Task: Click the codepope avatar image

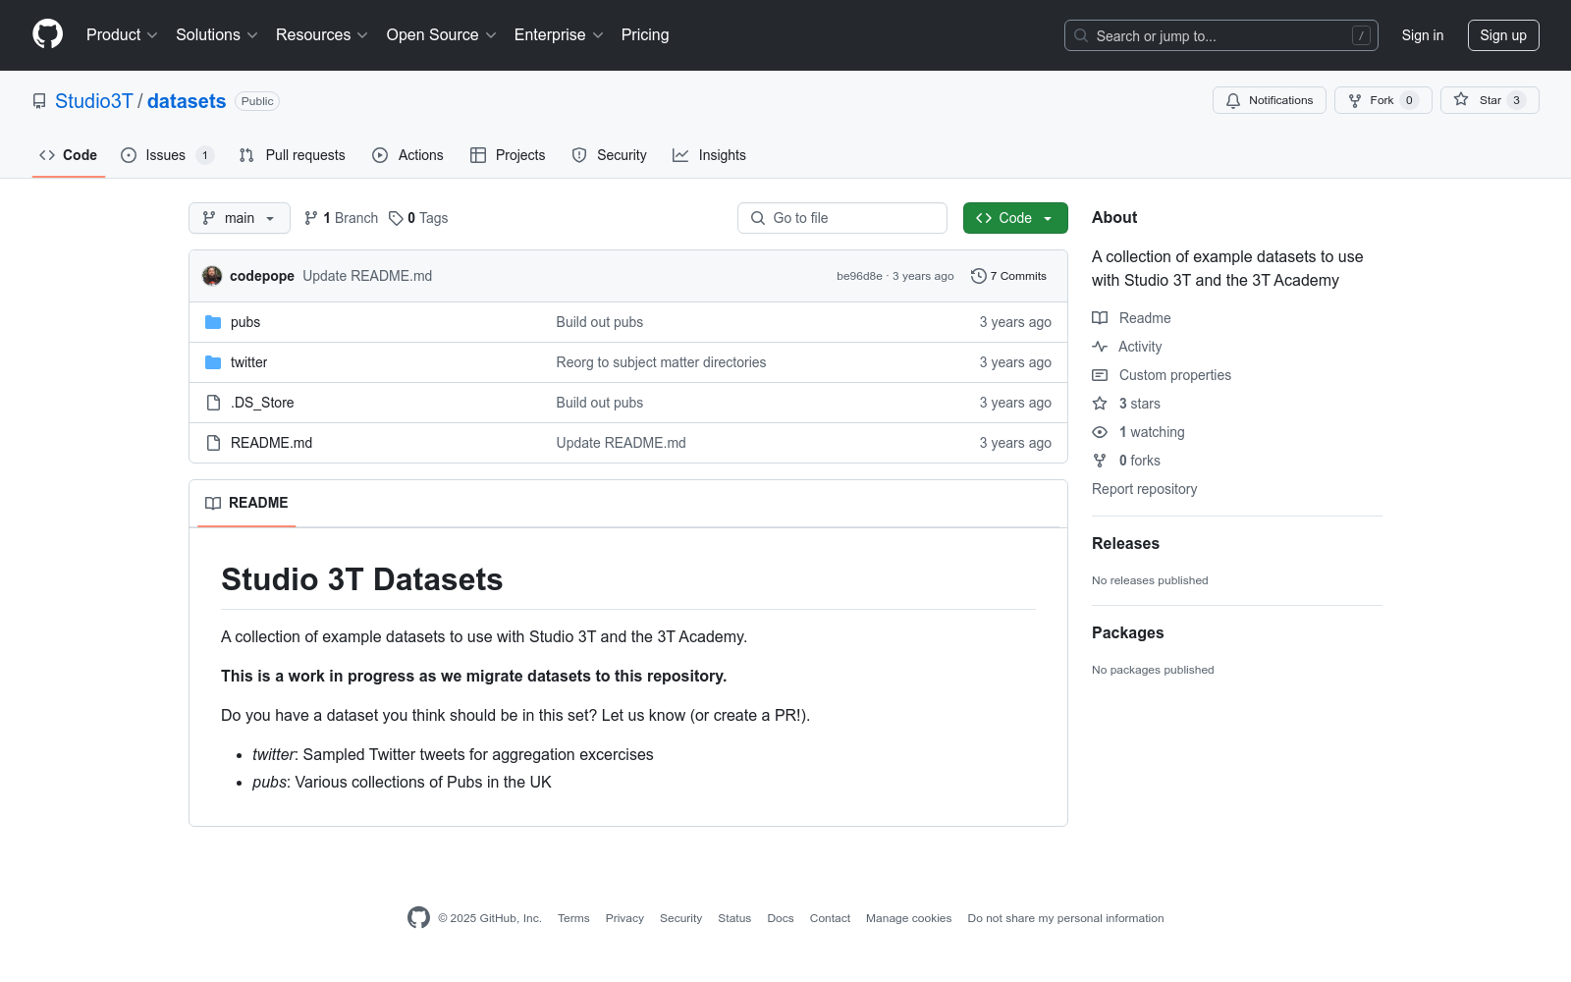Action: (x=212, y=276)
